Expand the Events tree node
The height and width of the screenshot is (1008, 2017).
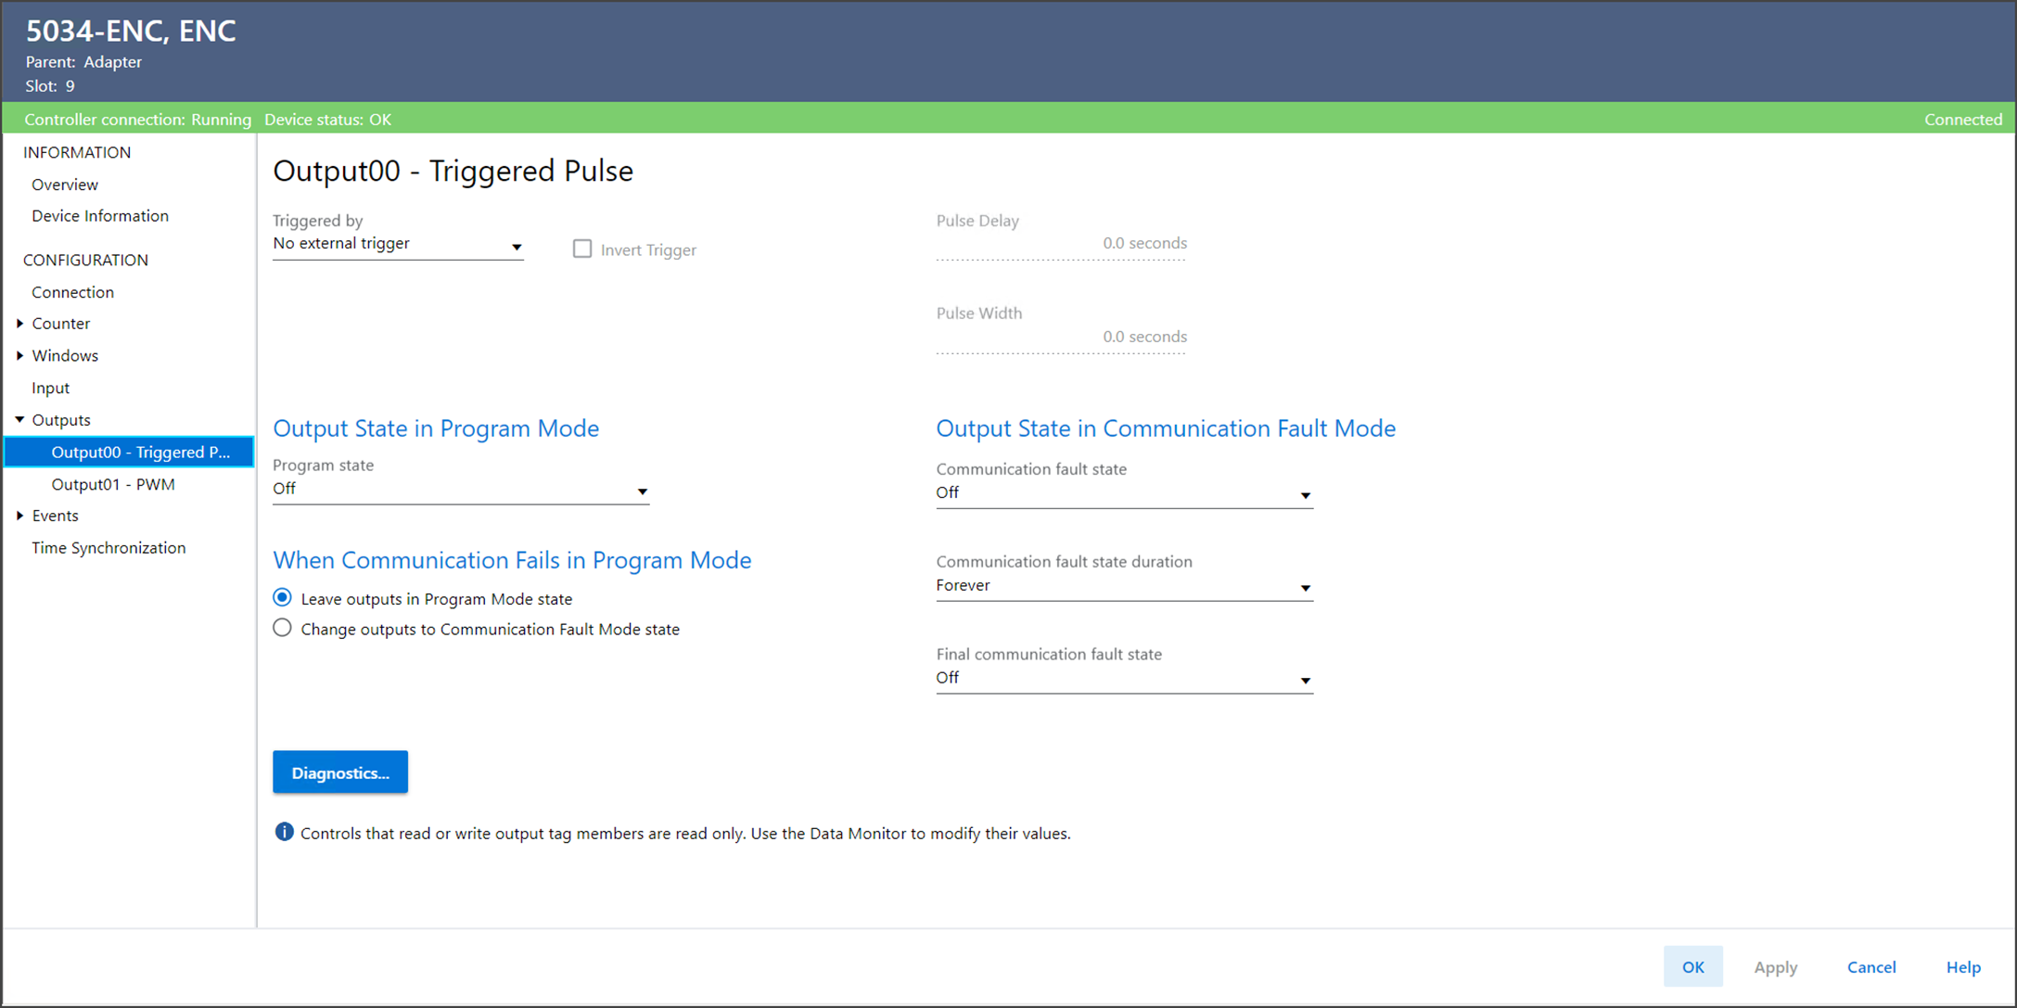(19, 516)
